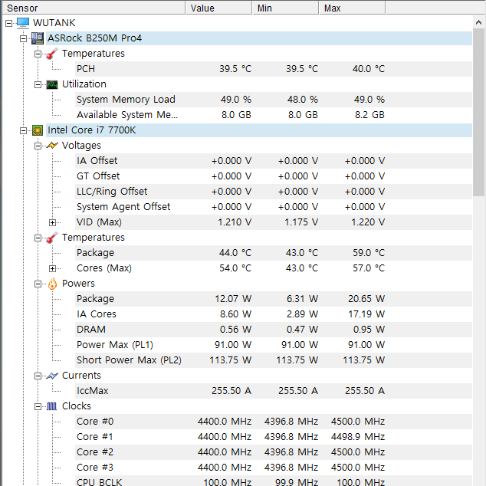Viewport: 486px width, 486px height.
Task: Select the Package power row
Action: (x=274, y=299)
